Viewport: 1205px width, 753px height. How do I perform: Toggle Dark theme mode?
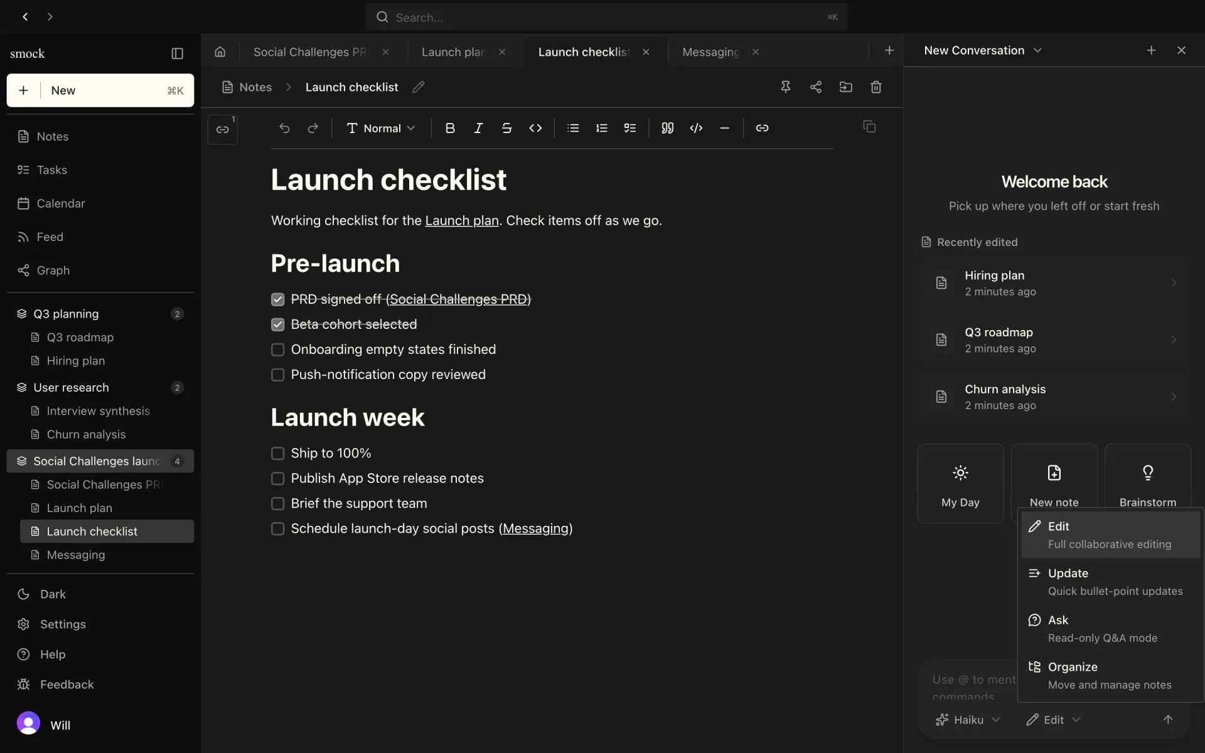pos(100,594)
